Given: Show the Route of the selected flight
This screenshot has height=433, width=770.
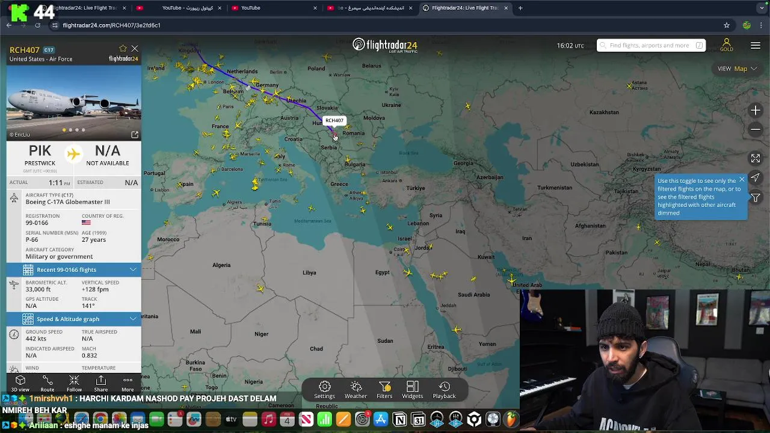Looking at the screenshot, I should tap(48, 384).
